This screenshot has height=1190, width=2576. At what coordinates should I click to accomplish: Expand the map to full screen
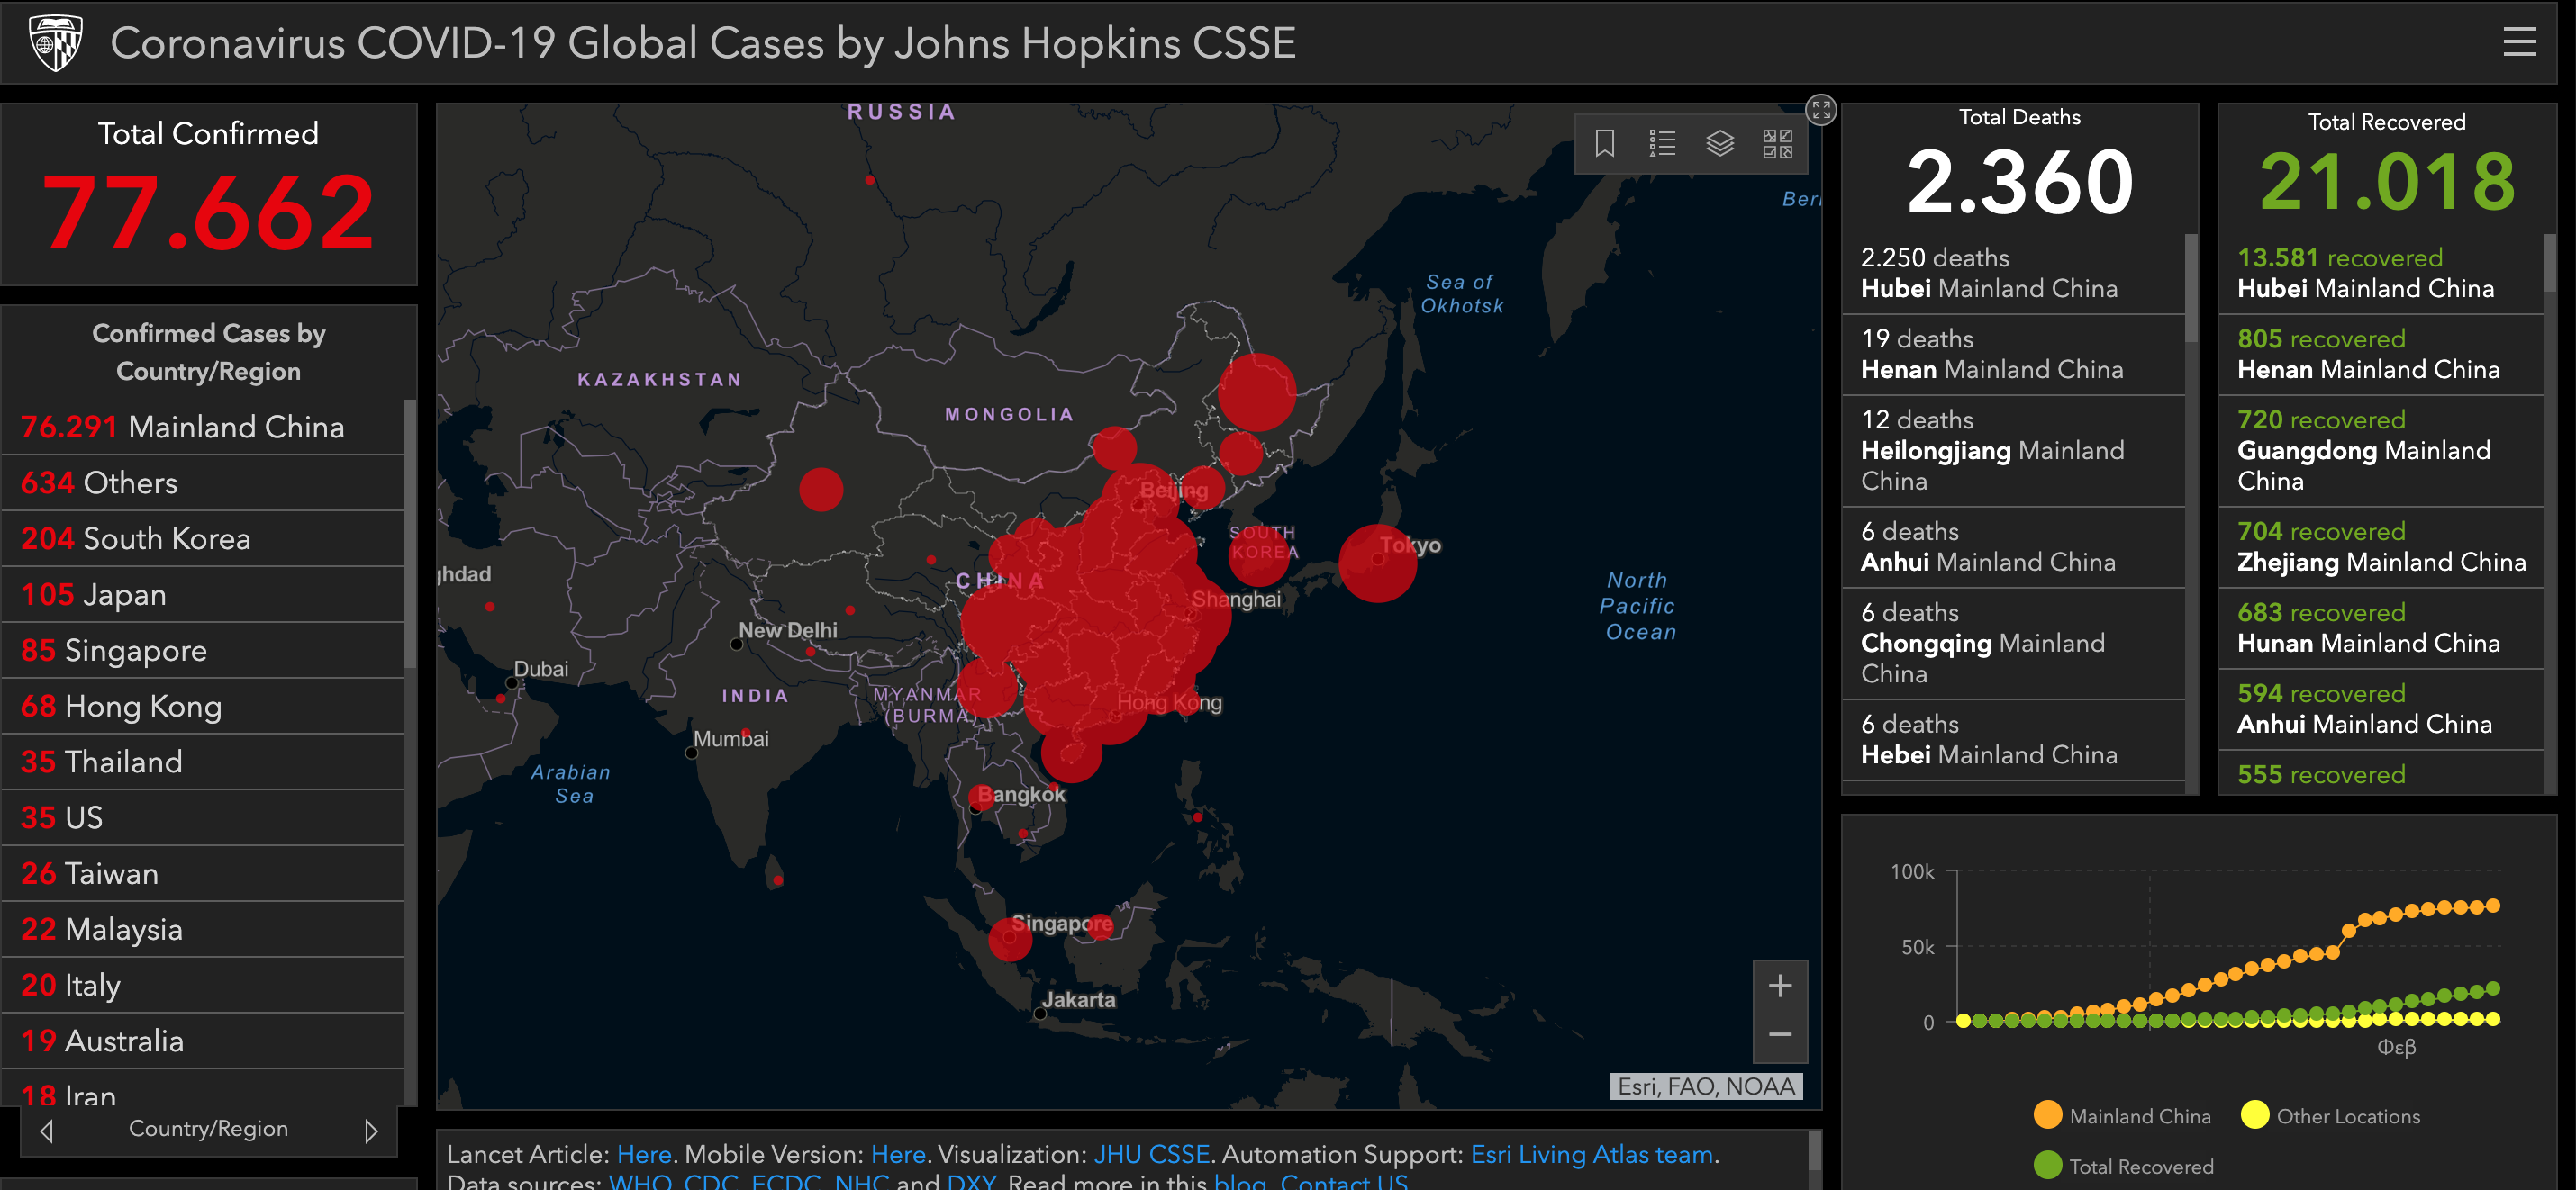(1820, 109)
